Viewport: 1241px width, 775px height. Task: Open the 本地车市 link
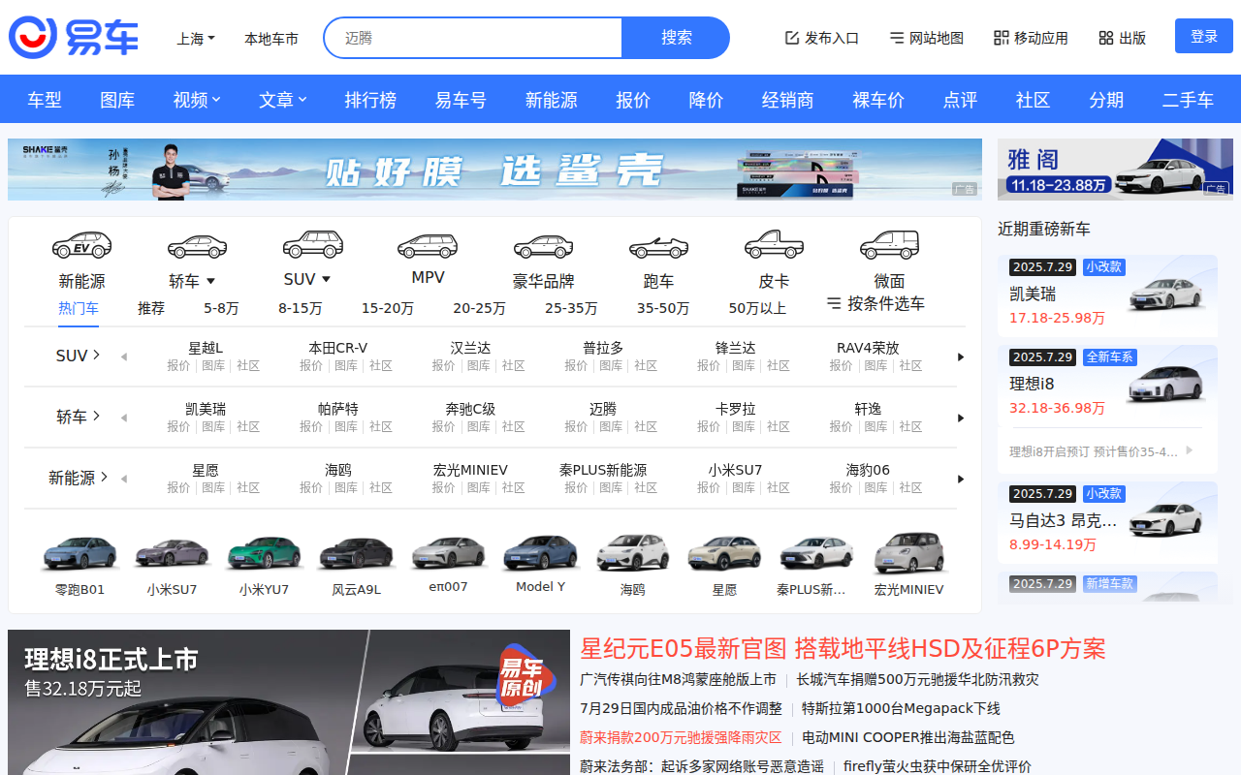coord(271,39)
